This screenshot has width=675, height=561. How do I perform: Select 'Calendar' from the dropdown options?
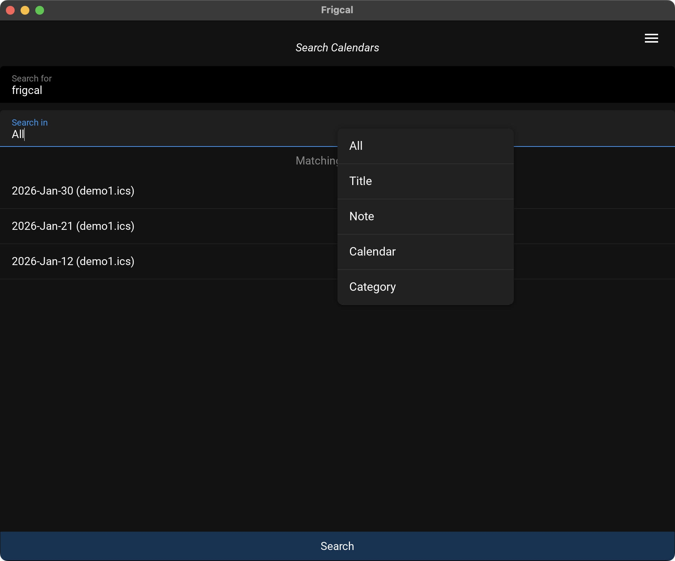click(425, 251)
